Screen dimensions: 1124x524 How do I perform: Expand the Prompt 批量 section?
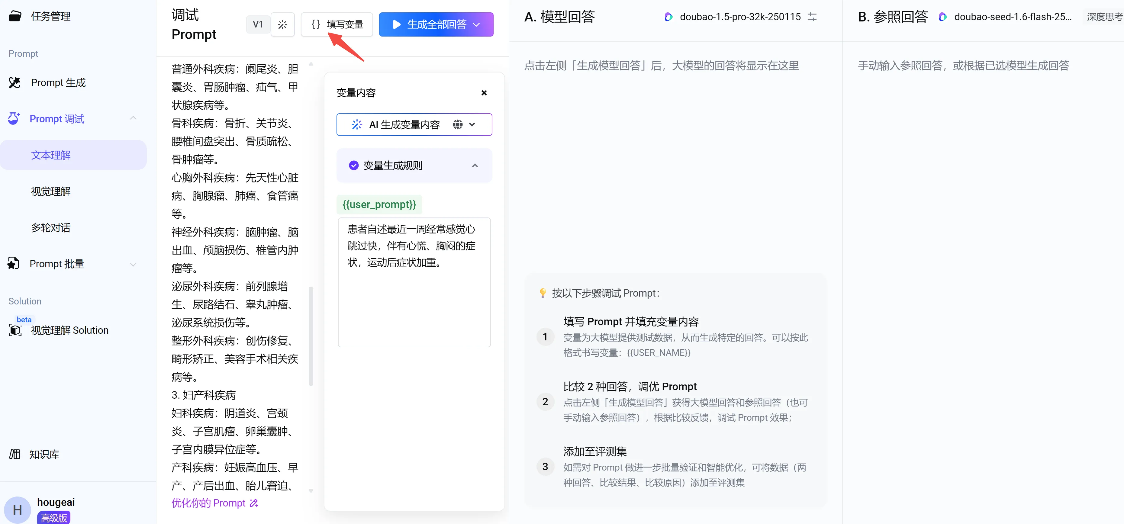pos(133,264)
